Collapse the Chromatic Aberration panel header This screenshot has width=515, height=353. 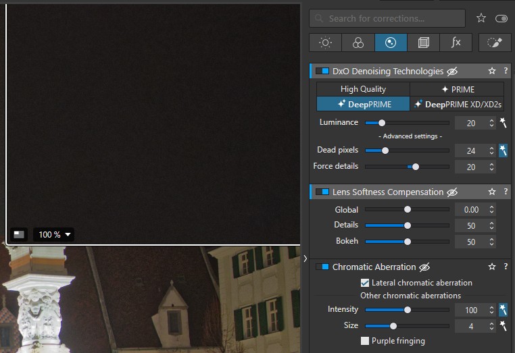[x=374, y=267]
